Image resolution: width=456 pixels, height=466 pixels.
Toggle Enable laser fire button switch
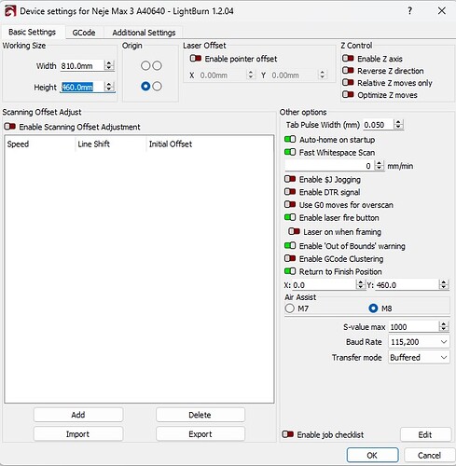click(x=290, y=217)
